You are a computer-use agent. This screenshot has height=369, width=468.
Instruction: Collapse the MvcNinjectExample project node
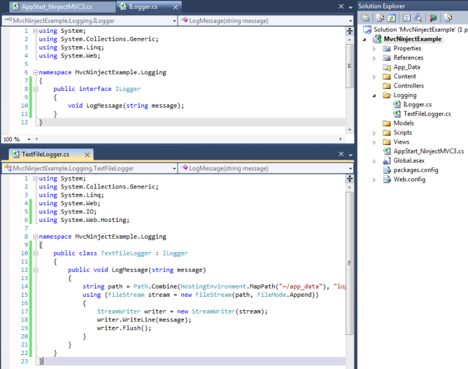[364, 39]
